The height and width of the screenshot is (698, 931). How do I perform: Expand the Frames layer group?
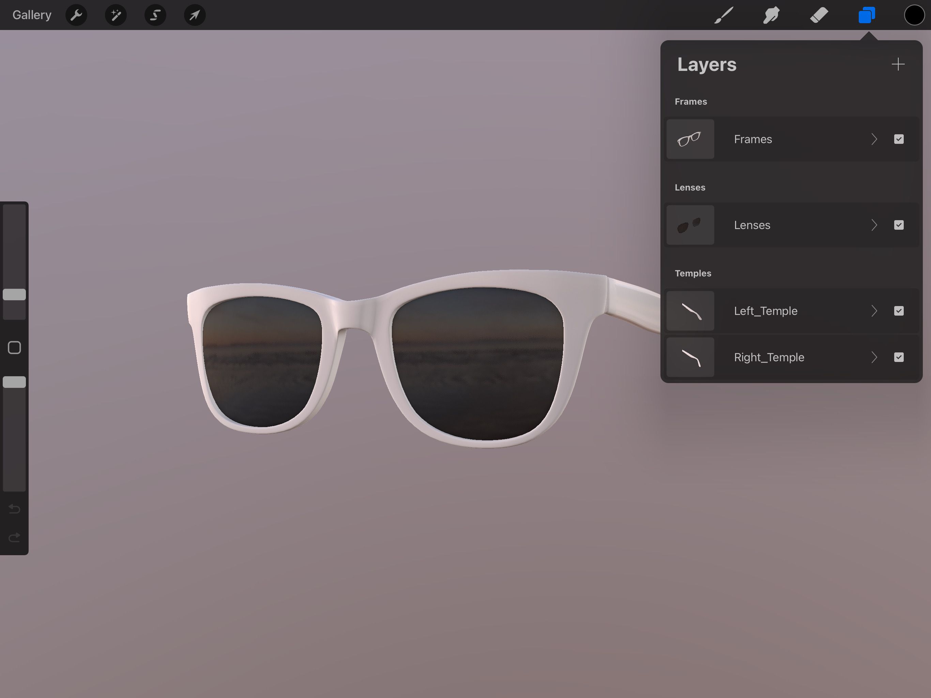pyautogui.click(x=873, y=139)
